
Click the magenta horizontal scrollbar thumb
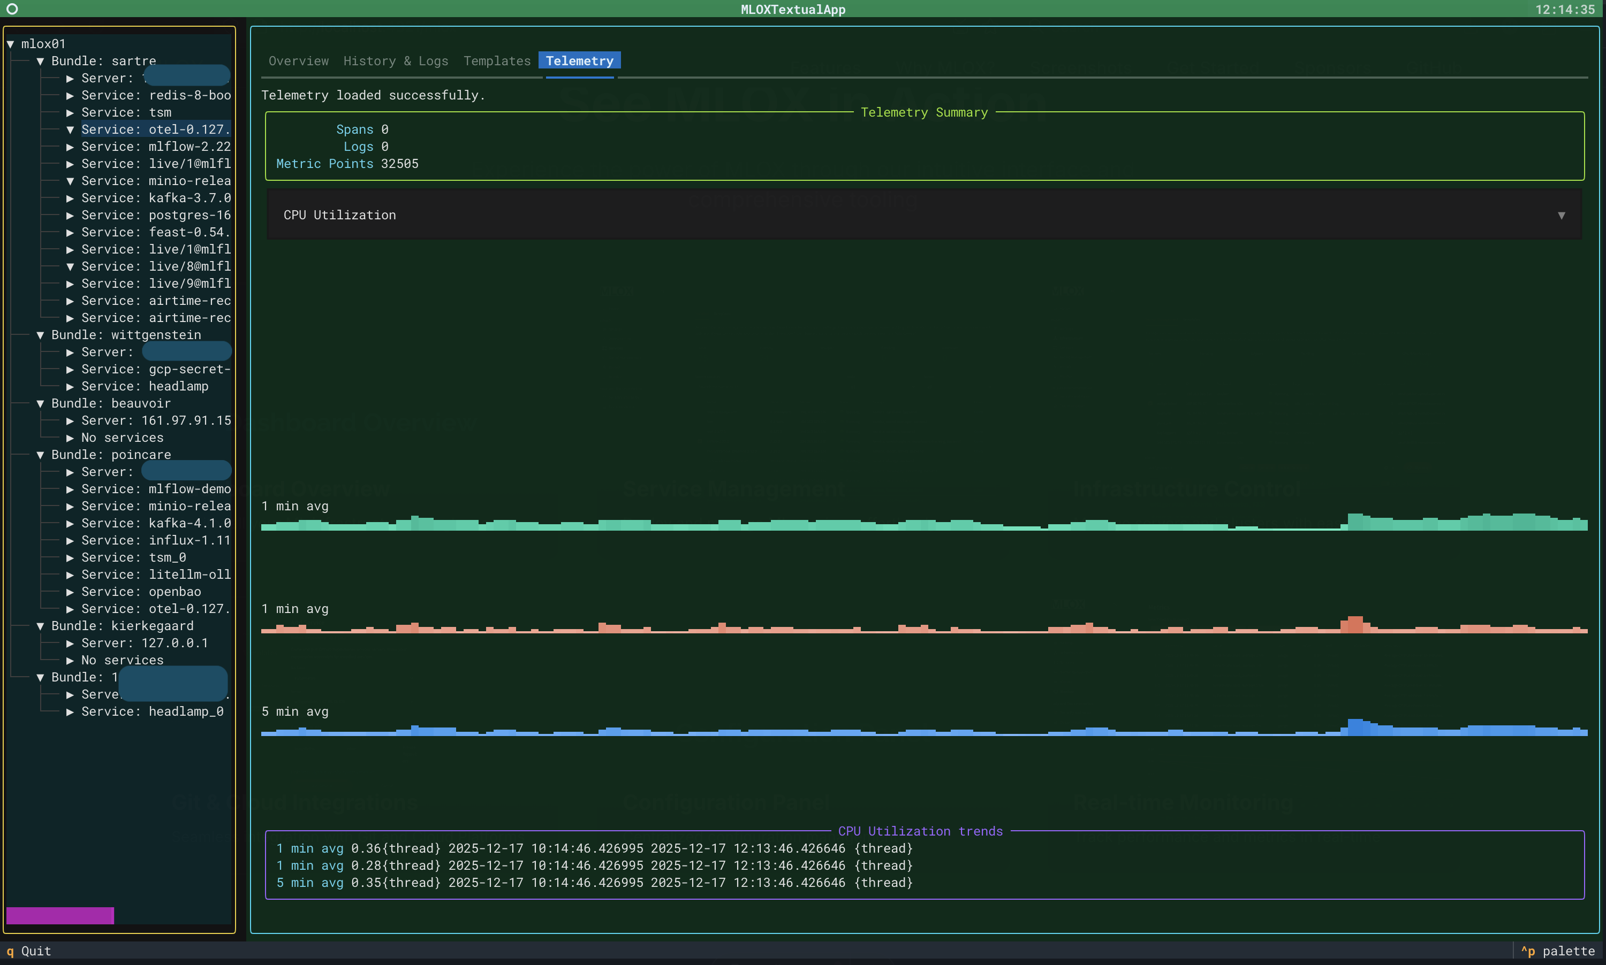[x=60, y=915]
